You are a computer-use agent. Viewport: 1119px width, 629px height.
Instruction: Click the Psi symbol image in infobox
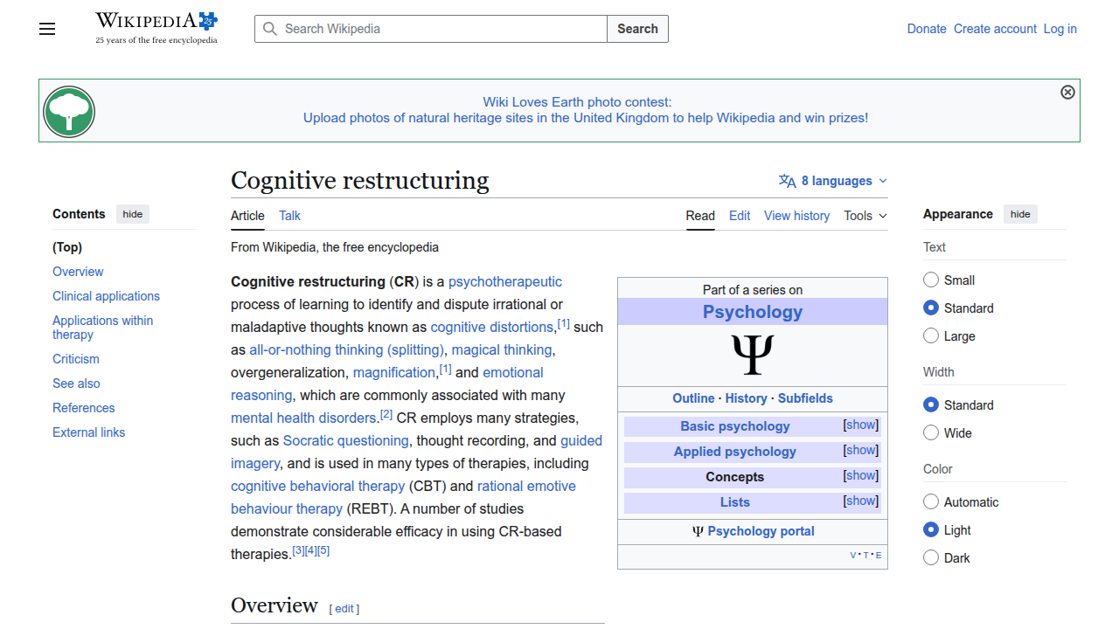coord(753,356)
